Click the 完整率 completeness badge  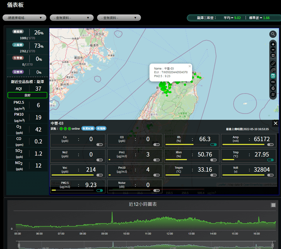click(18, 72)
